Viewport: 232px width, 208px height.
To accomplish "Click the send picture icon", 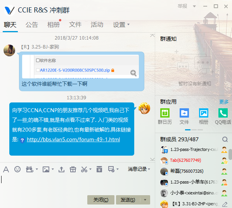I will pos(46,169).
